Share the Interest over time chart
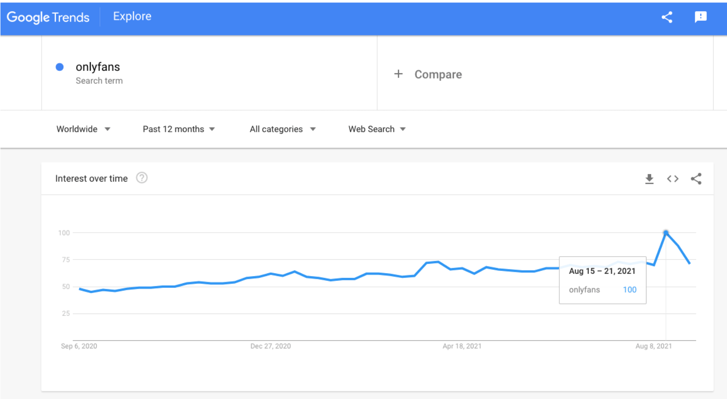 click(696, 179)
